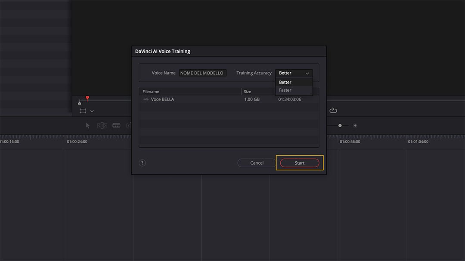Viewport: 465px width, 261px height.
Task: Collapse the Training Accuracy dropdown showing Better
Action: click(294, 73)
